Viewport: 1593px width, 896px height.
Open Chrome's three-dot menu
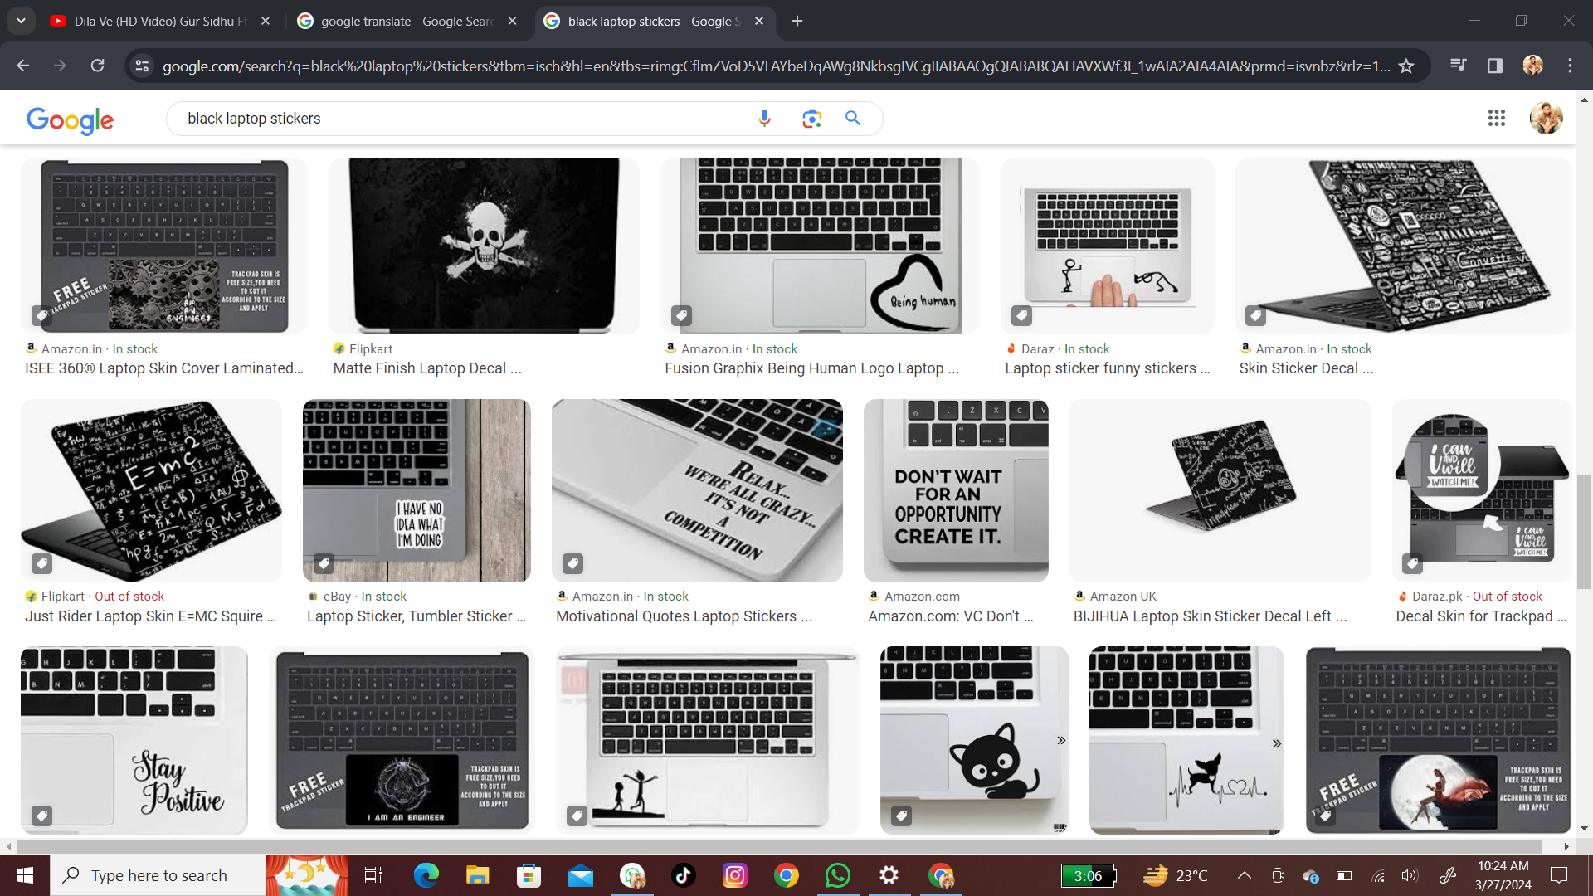point(1570,66)
